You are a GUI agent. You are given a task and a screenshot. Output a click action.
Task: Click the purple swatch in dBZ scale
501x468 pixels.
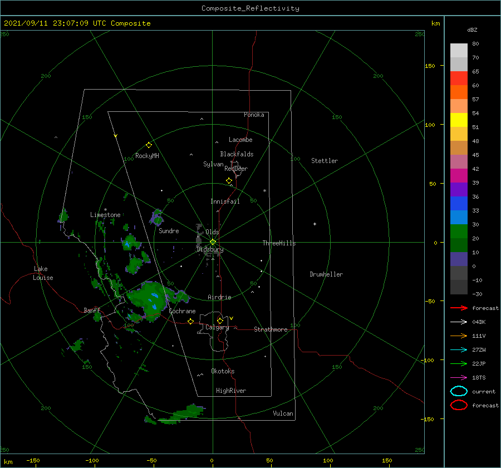click(459, 190)
